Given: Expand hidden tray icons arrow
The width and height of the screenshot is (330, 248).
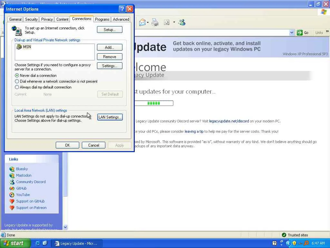Looking at the screenshot, I should pyautogui.click(x=288, y=243).
